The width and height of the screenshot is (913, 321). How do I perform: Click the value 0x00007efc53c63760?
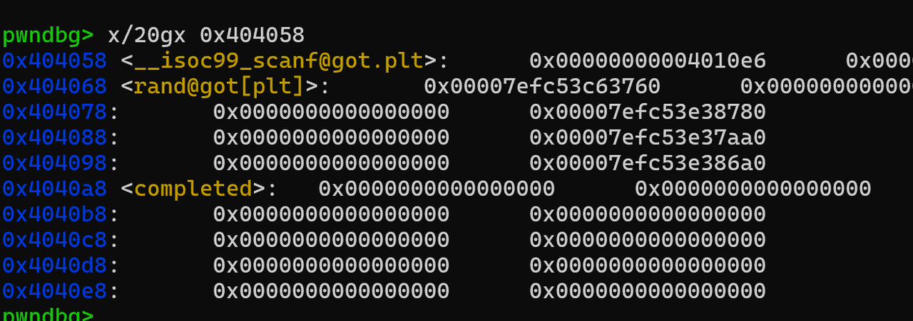(x=542, y=86)
